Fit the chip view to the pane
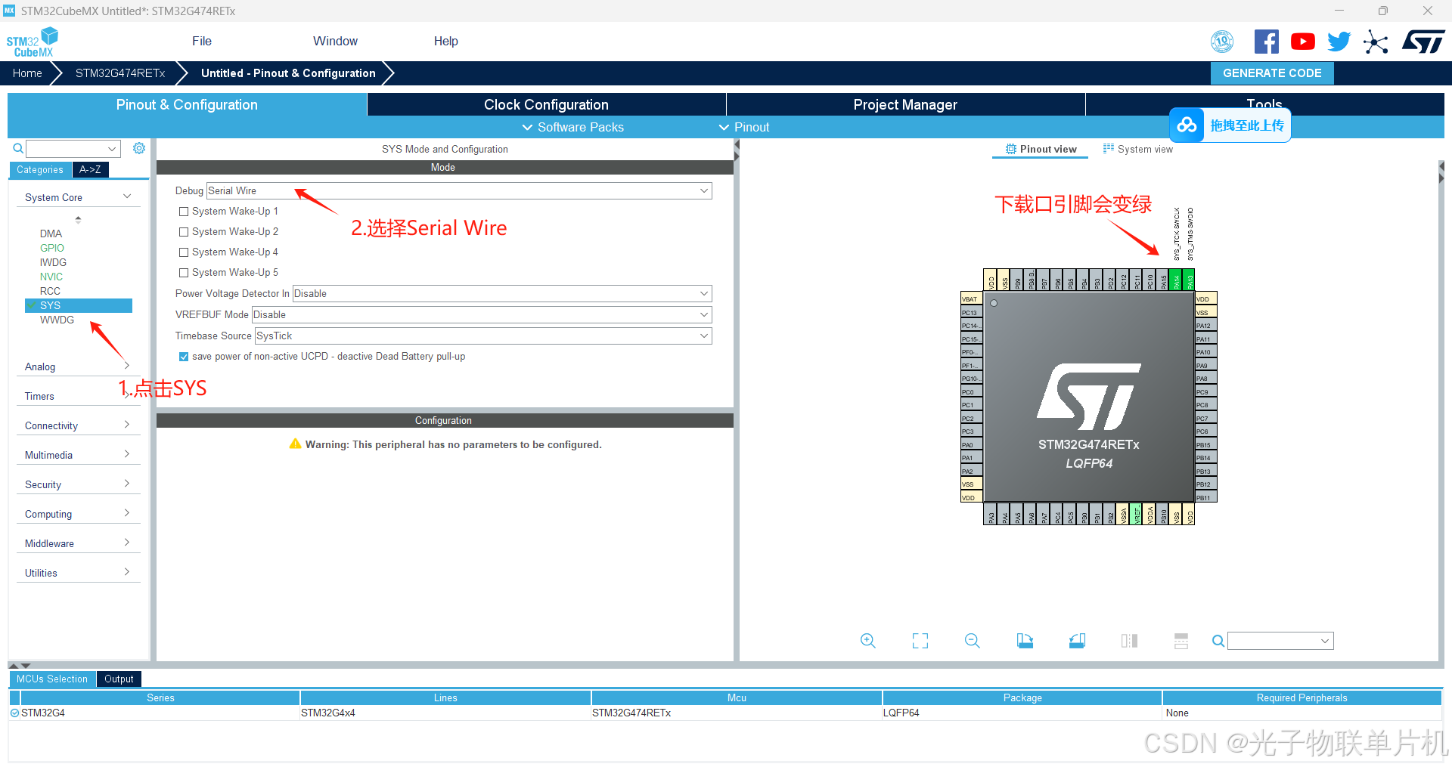Viewport: 1452px width, 767px height. click(x=920, y=641)
